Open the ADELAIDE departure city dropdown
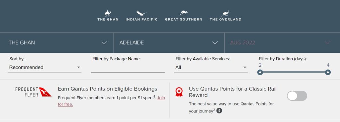This screenshot has height=122, width=340. coord(169,43)
